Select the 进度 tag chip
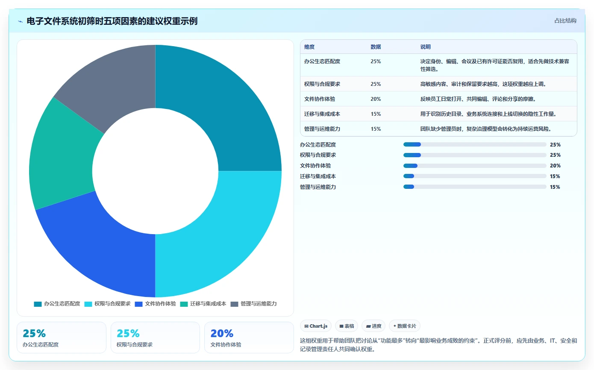 click(373, 326)
